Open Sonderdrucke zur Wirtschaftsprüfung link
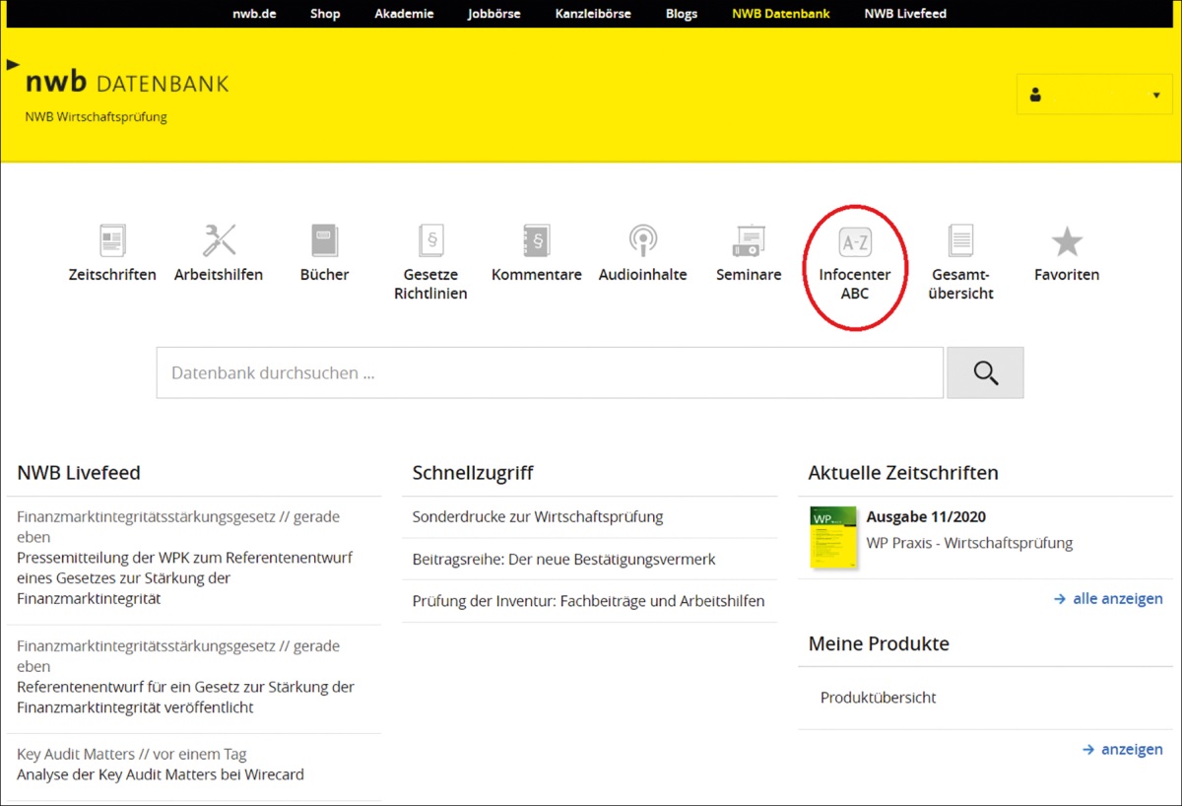 [538, 516]
